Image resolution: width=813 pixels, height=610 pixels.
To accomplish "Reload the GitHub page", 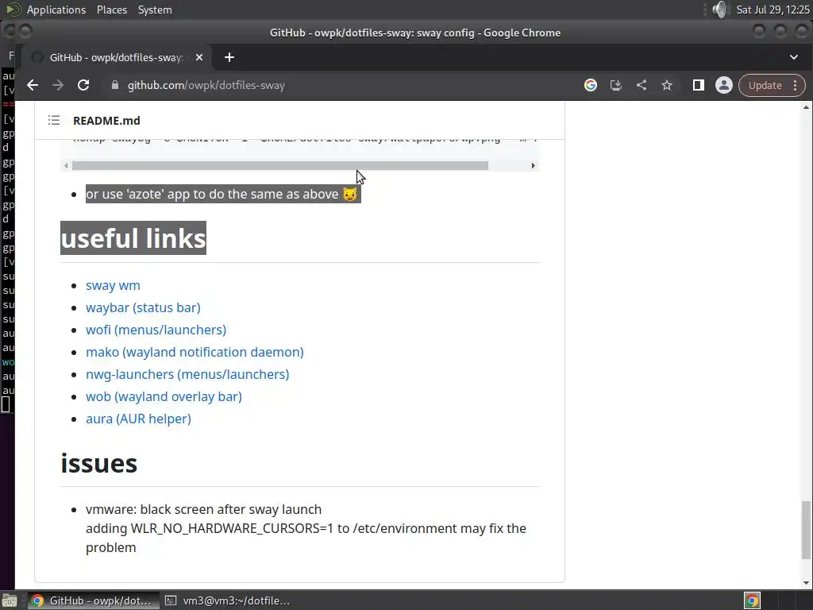I will click(x=83, y=86).
